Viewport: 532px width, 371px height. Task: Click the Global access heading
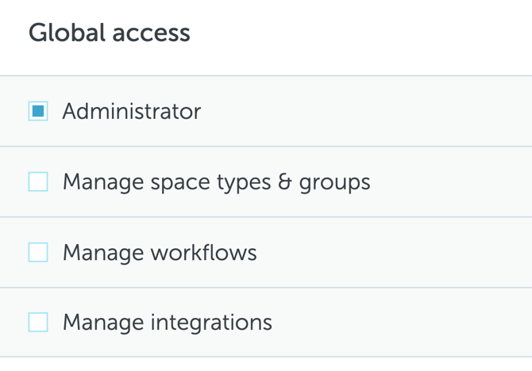click(110, 33)
